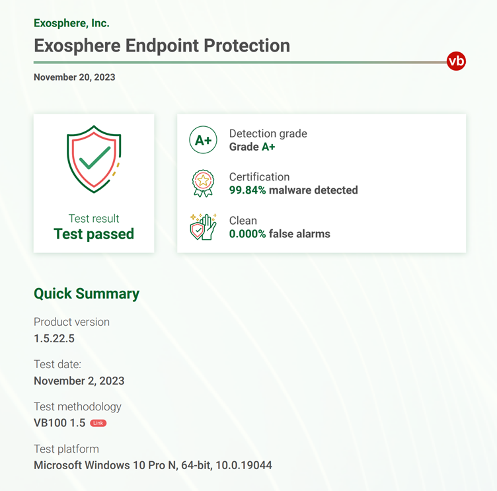Screen dimensions: 497x491
Task: Click the Exosphere, Inc. vendor name
Action: point(71,23)
